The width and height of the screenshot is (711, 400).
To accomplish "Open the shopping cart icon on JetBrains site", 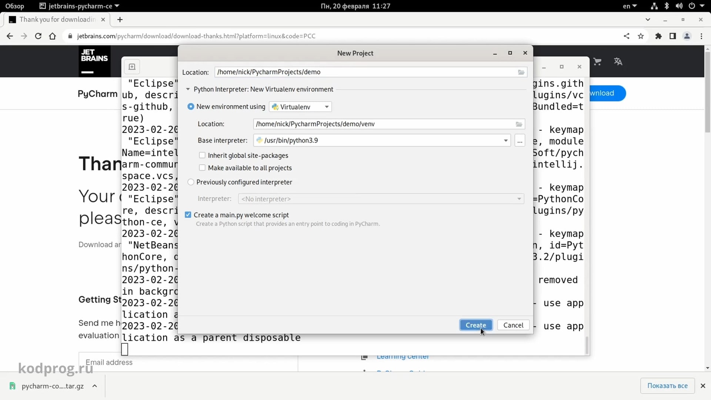I will point(597,61).
